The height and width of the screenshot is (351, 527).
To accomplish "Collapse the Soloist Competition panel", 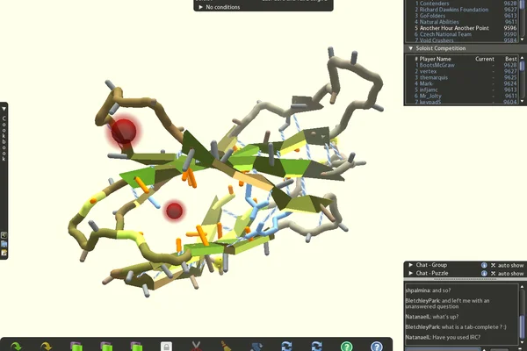I will (411, 48).
